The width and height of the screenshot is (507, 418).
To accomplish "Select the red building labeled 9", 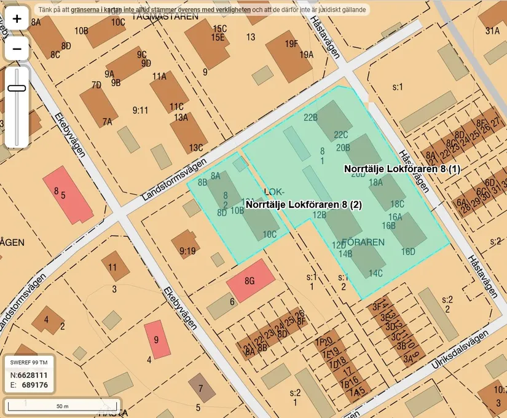I will [157, 338].
